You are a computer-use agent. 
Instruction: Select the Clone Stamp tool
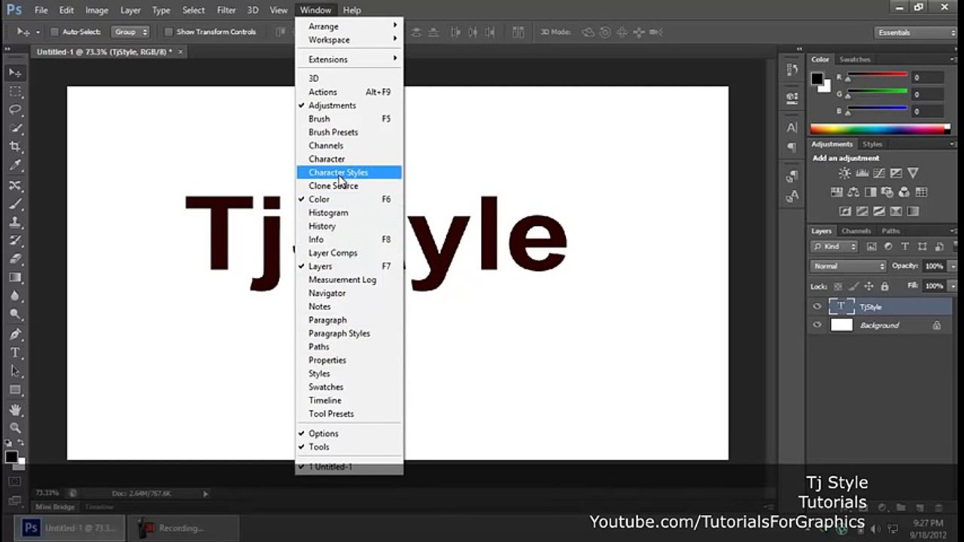pos(15,222)
